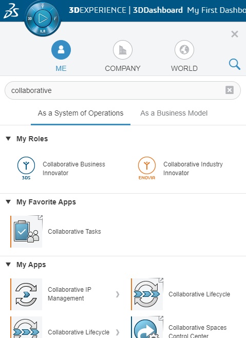
Task: Switch to As a Business Model tab
Action: click(x=174, y=113)
